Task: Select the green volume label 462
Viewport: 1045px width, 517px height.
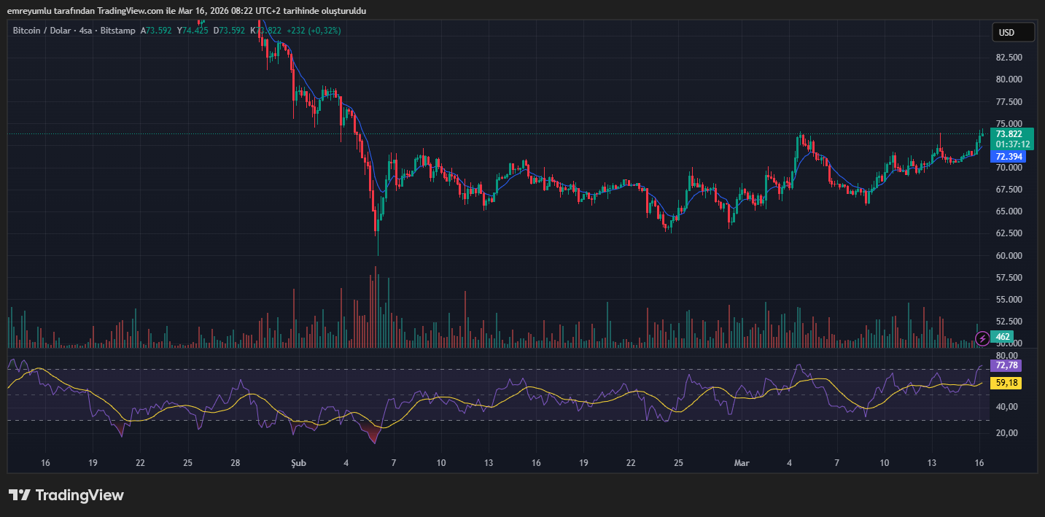Action: pyautogui.click(x=1003, y=337)
